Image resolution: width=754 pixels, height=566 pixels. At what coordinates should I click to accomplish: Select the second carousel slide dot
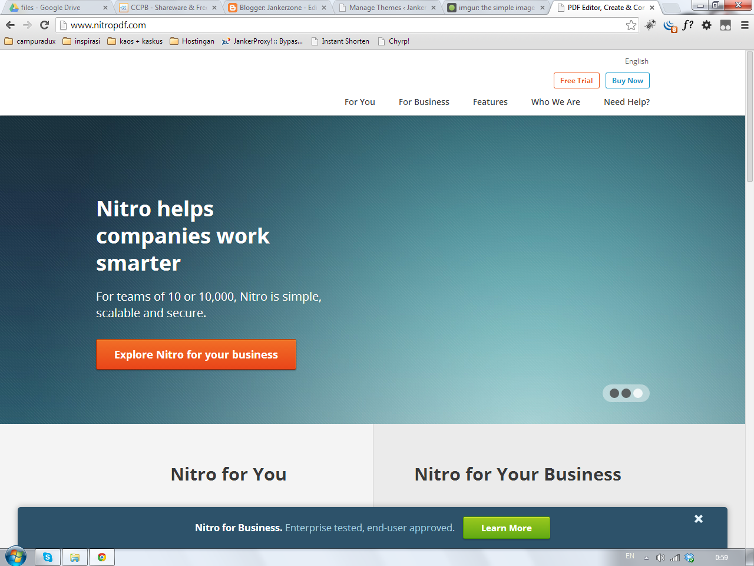point(626,393)
